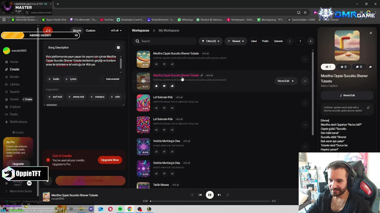380x213 pixels.
Task: Toggle repeat in player bar
Action: (x=228, y=195)
